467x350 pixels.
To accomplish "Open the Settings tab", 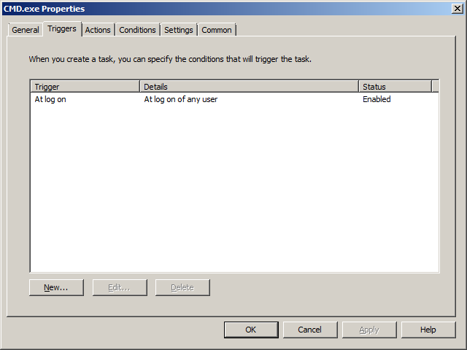I will [179, 30].
